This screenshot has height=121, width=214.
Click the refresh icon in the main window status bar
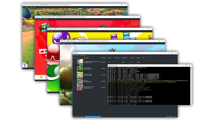pyautogui.click(x=74, y=116)
